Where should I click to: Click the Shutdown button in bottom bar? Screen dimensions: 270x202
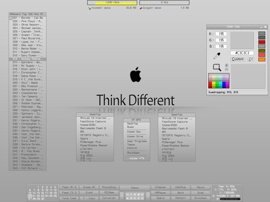tap(200, 198)
